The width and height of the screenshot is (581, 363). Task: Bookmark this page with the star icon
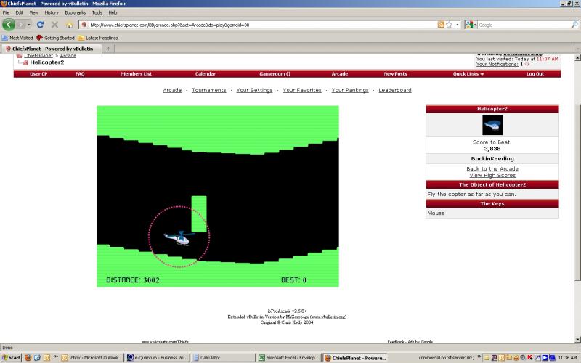tap(449, 25)
